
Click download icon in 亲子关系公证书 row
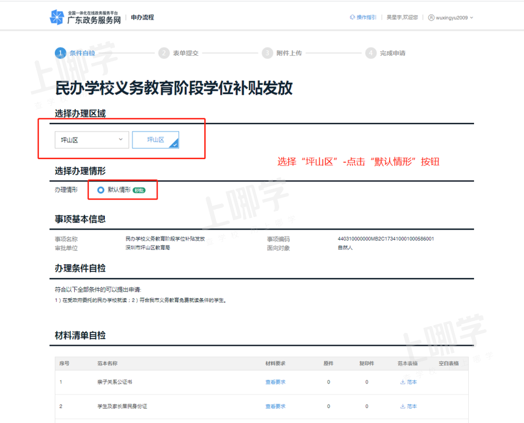[403, 382]
